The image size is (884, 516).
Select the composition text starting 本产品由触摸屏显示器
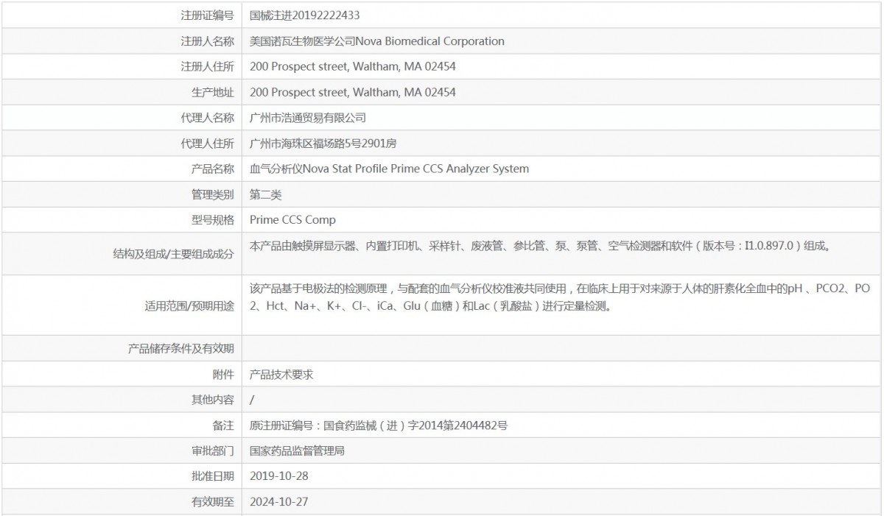[541, 246]
